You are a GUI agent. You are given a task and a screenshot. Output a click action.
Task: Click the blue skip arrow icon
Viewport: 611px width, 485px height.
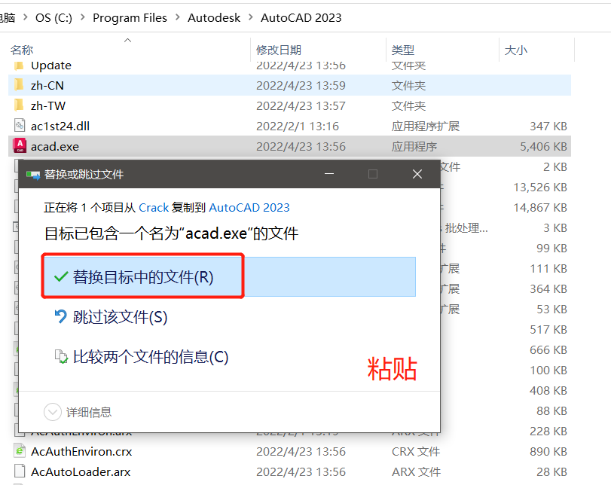tap(60, 316)
